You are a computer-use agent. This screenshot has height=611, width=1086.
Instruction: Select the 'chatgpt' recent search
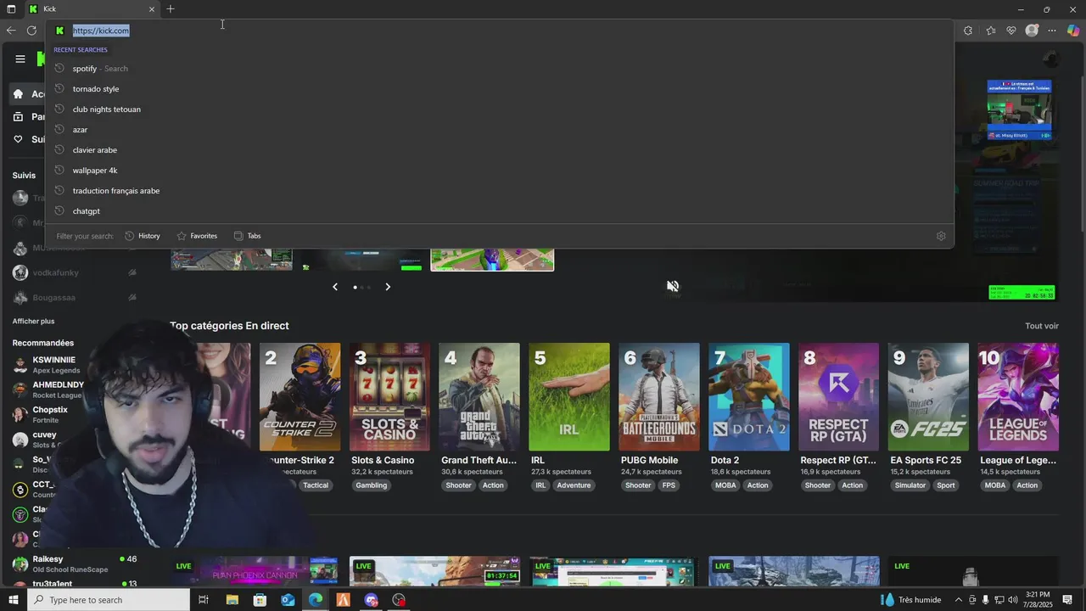(x=499, y=211)
